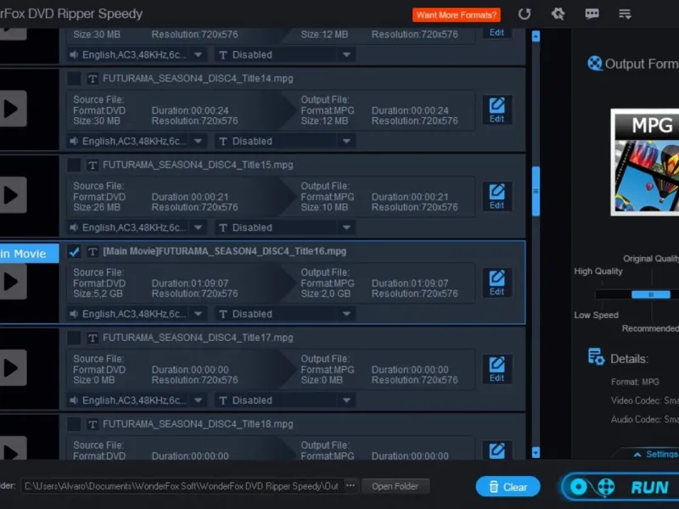Image resolution: width=679 pixels, height=509 pixels.
Task: Click the Open Folder button
Action: [395, 486]
